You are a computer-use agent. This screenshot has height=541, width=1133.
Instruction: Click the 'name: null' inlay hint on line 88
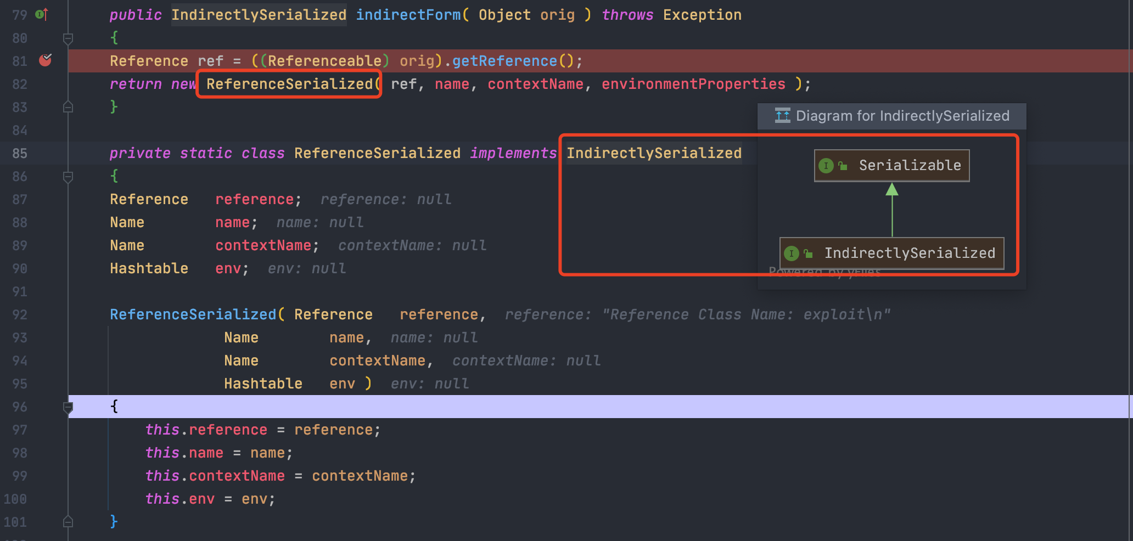point(320,222)
